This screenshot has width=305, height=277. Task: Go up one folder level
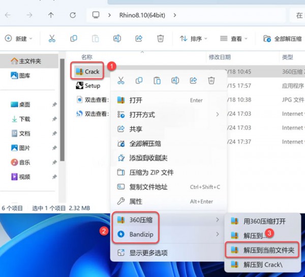[x=51, y=15]
